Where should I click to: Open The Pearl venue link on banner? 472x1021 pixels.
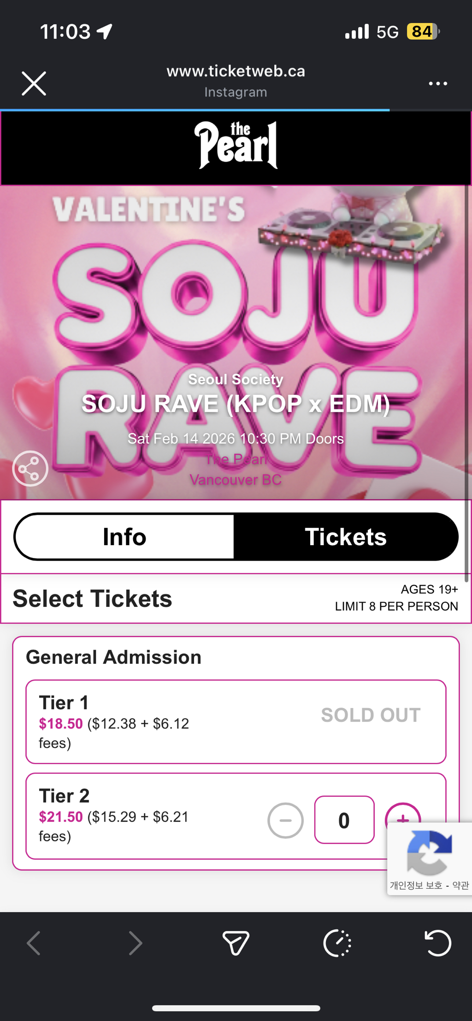tap(236, 459)
